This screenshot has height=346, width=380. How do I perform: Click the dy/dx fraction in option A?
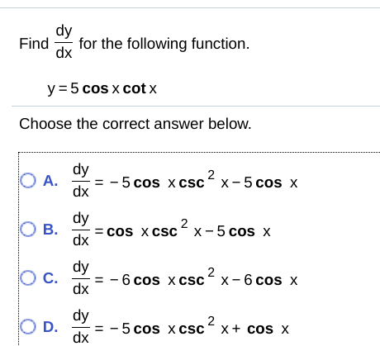[x=81, y=181]
